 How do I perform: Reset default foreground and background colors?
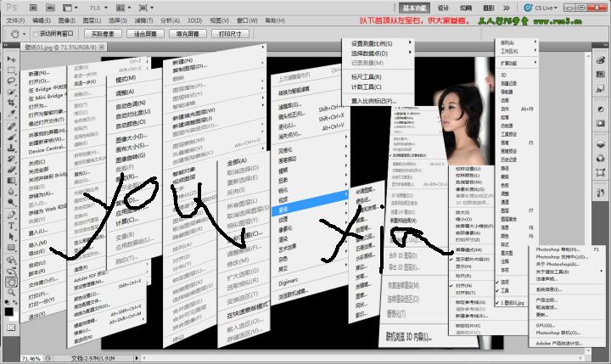pos(7,302)
